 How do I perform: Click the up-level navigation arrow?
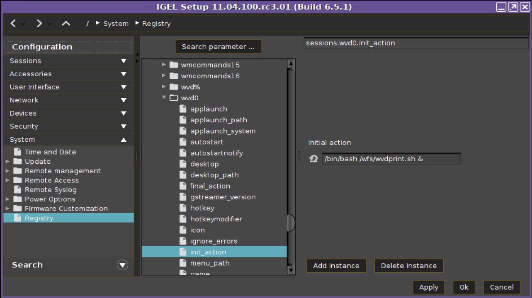(x=66, y=24)
